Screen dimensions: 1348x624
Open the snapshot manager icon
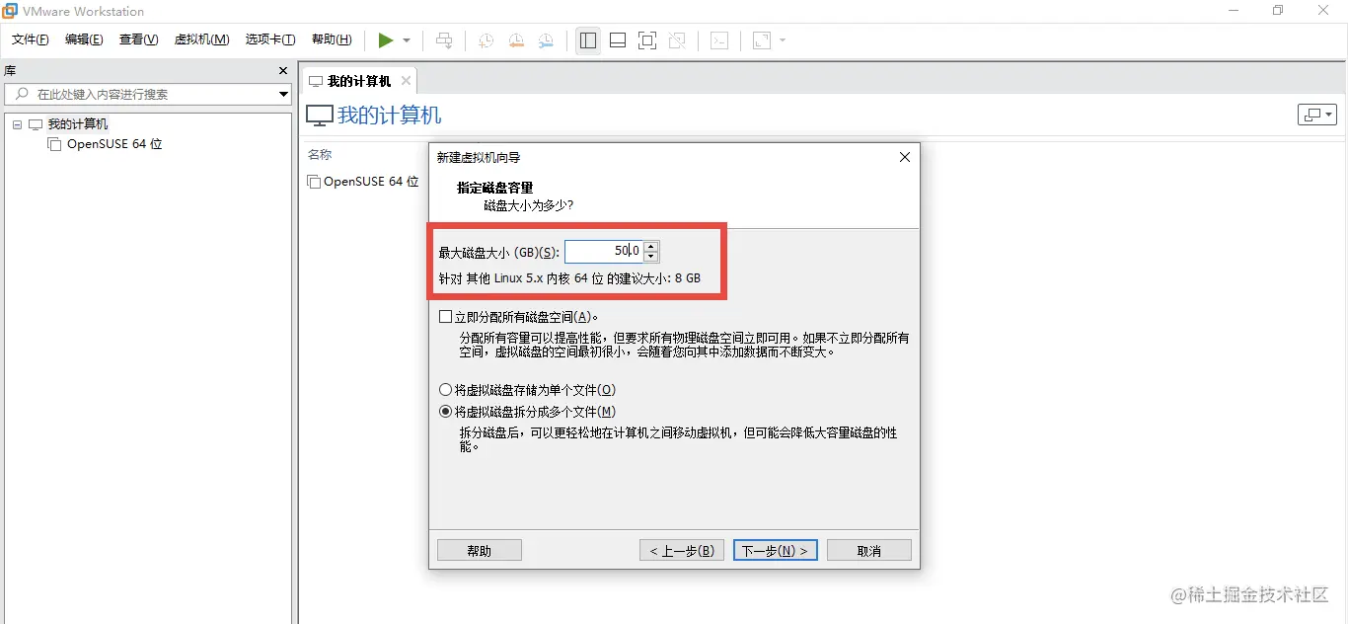(x=546, y=40)
